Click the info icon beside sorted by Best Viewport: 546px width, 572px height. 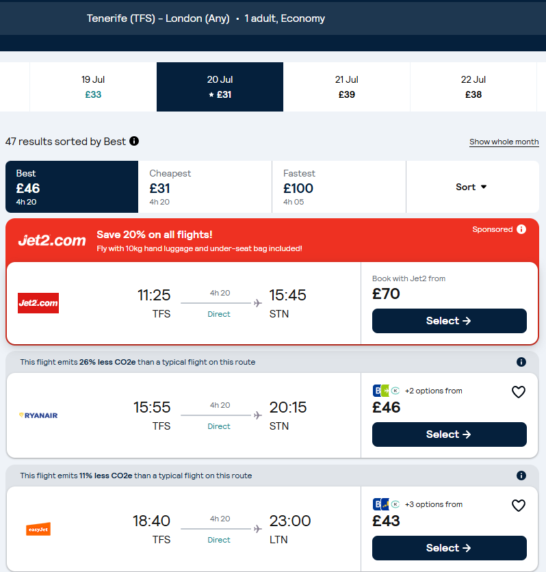point(134,141)
